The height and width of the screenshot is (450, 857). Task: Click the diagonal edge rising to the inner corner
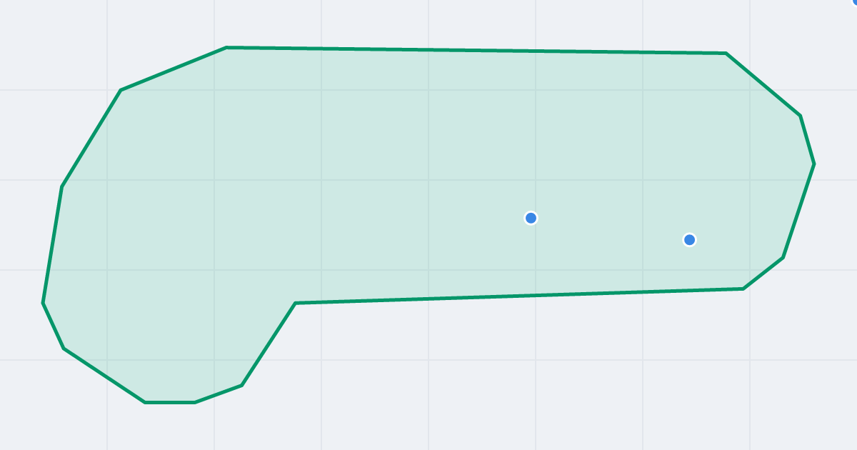tap(269, 344)
